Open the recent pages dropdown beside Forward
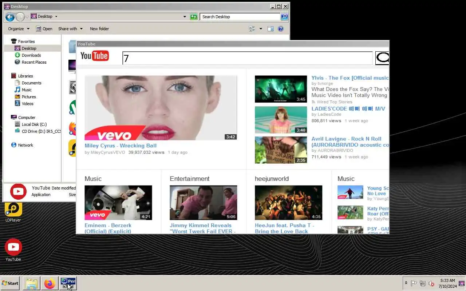The width and height of the screenshot is (466, 291). click(27, 17)
